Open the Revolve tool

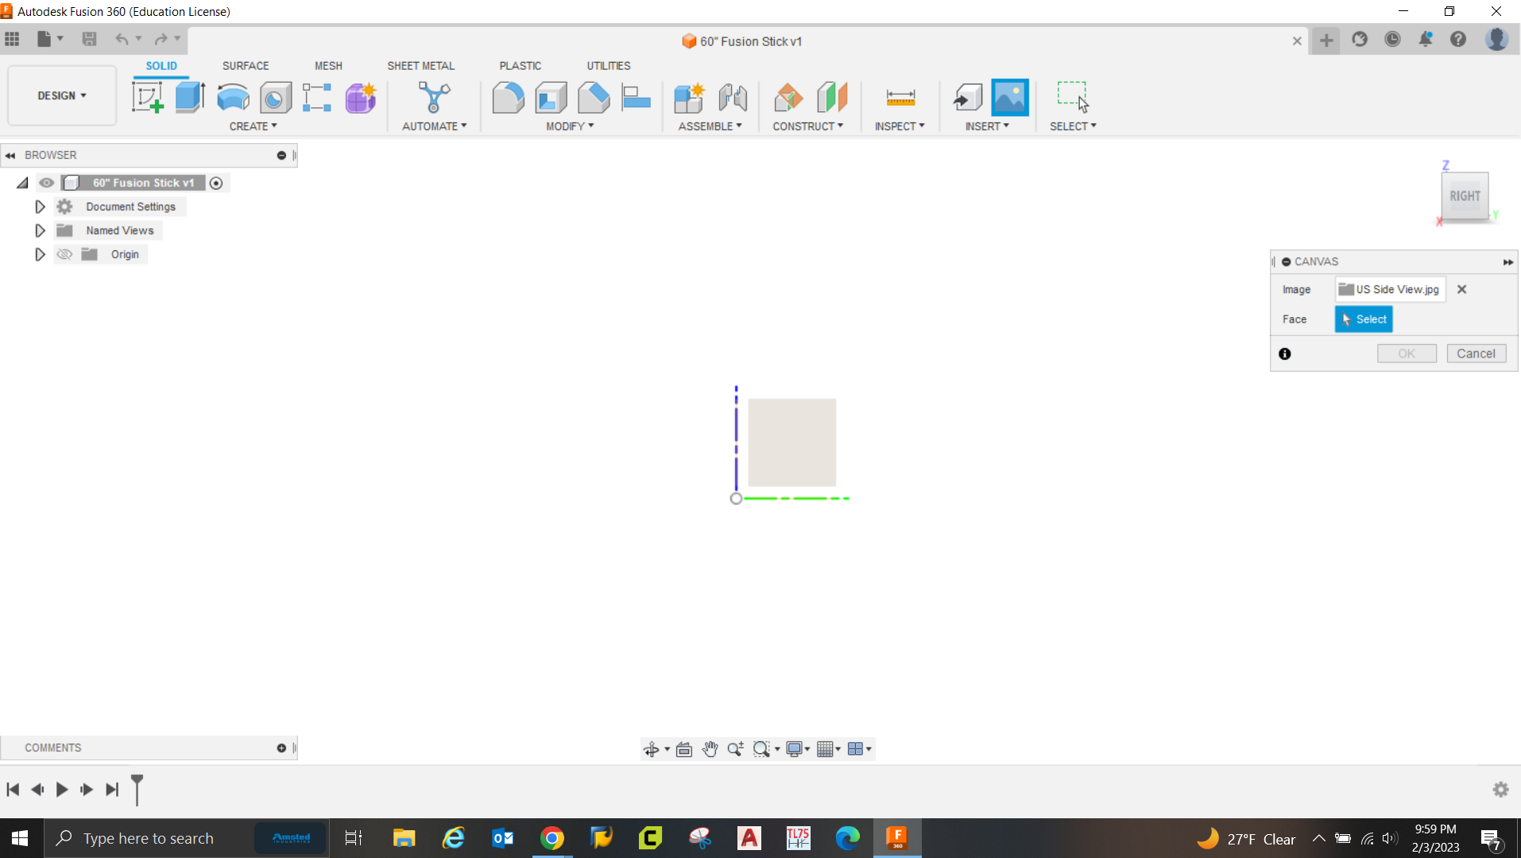pyautogui.click(x=232, y=96)
